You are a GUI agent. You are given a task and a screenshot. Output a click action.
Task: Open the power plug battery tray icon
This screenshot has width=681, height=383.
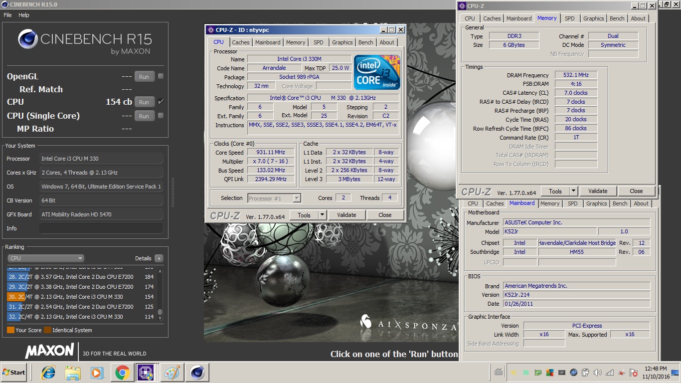[586, 373]
